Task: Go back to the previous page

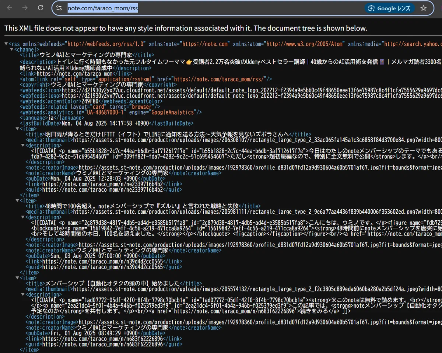Action: tap(10, 8)
